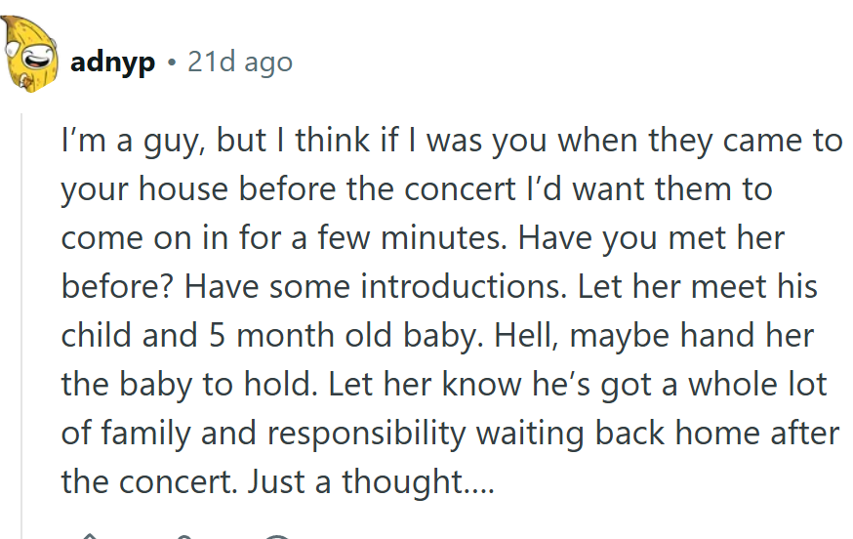Viewport: 853px width, 539px height.
Task: Click the separator dot after the username
Action: click(x=172, y=62)
